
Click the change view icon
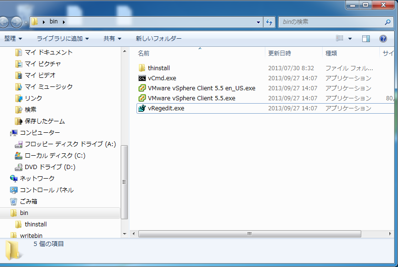click(340, 38)
